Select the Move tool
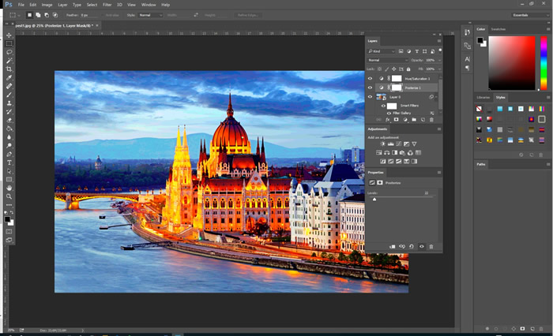 (9, 35)
